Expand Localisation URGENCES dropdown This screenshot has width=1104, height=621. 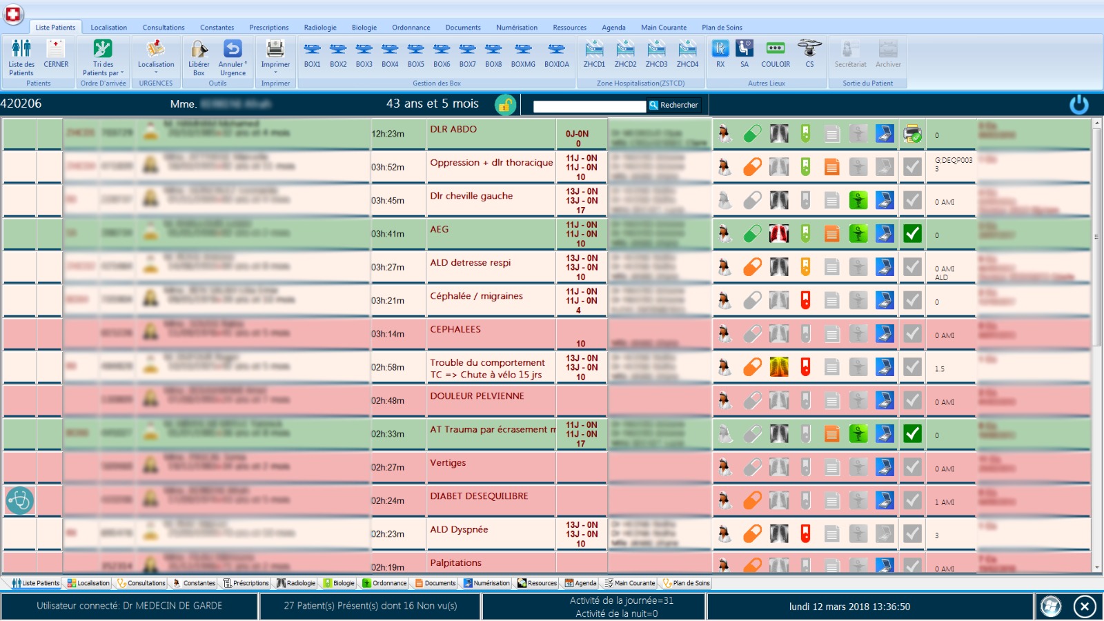click(156, 57)
